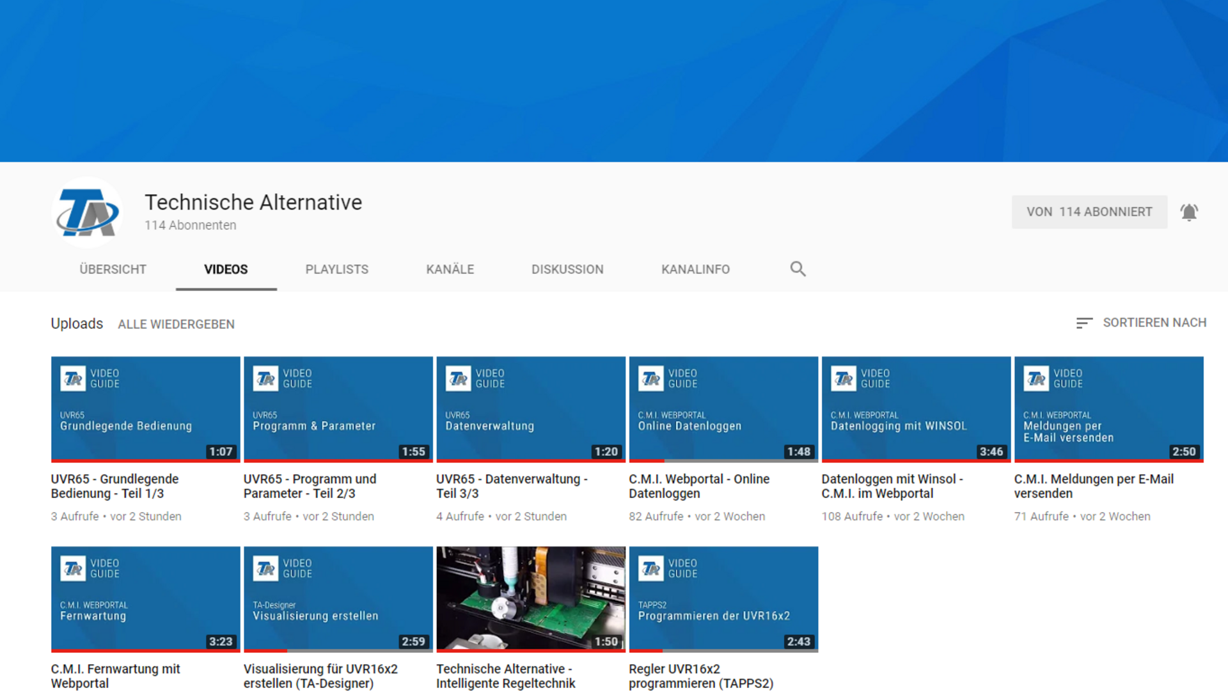This screenshot has width=1228, height=695.
Task: Click ALLE WIEDERGEBEN to play all uploads
Action: point(176,325)
